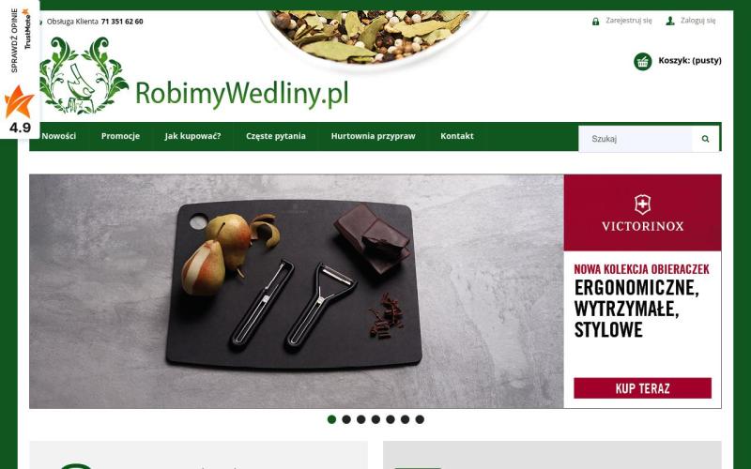
Task: Click the user login icon
Action: pyautogui.click(x=670, y=21)
